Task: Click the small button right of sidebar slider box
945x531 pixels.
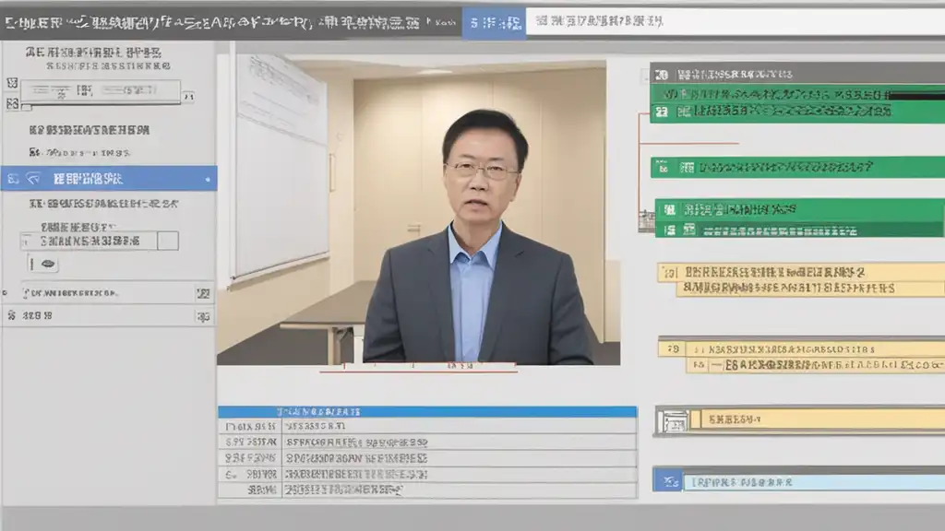Action: point(188,96)
